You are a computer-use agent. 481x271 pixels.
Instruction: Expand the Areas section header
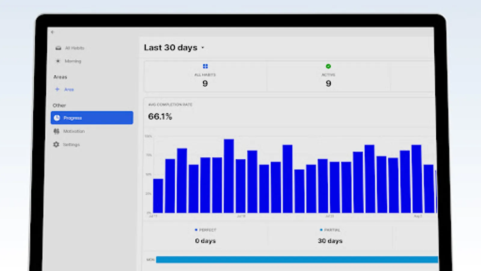(x=60, y=77)
